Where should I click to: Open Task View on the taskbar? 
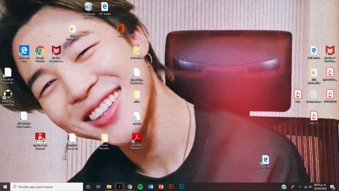point(98,187)
